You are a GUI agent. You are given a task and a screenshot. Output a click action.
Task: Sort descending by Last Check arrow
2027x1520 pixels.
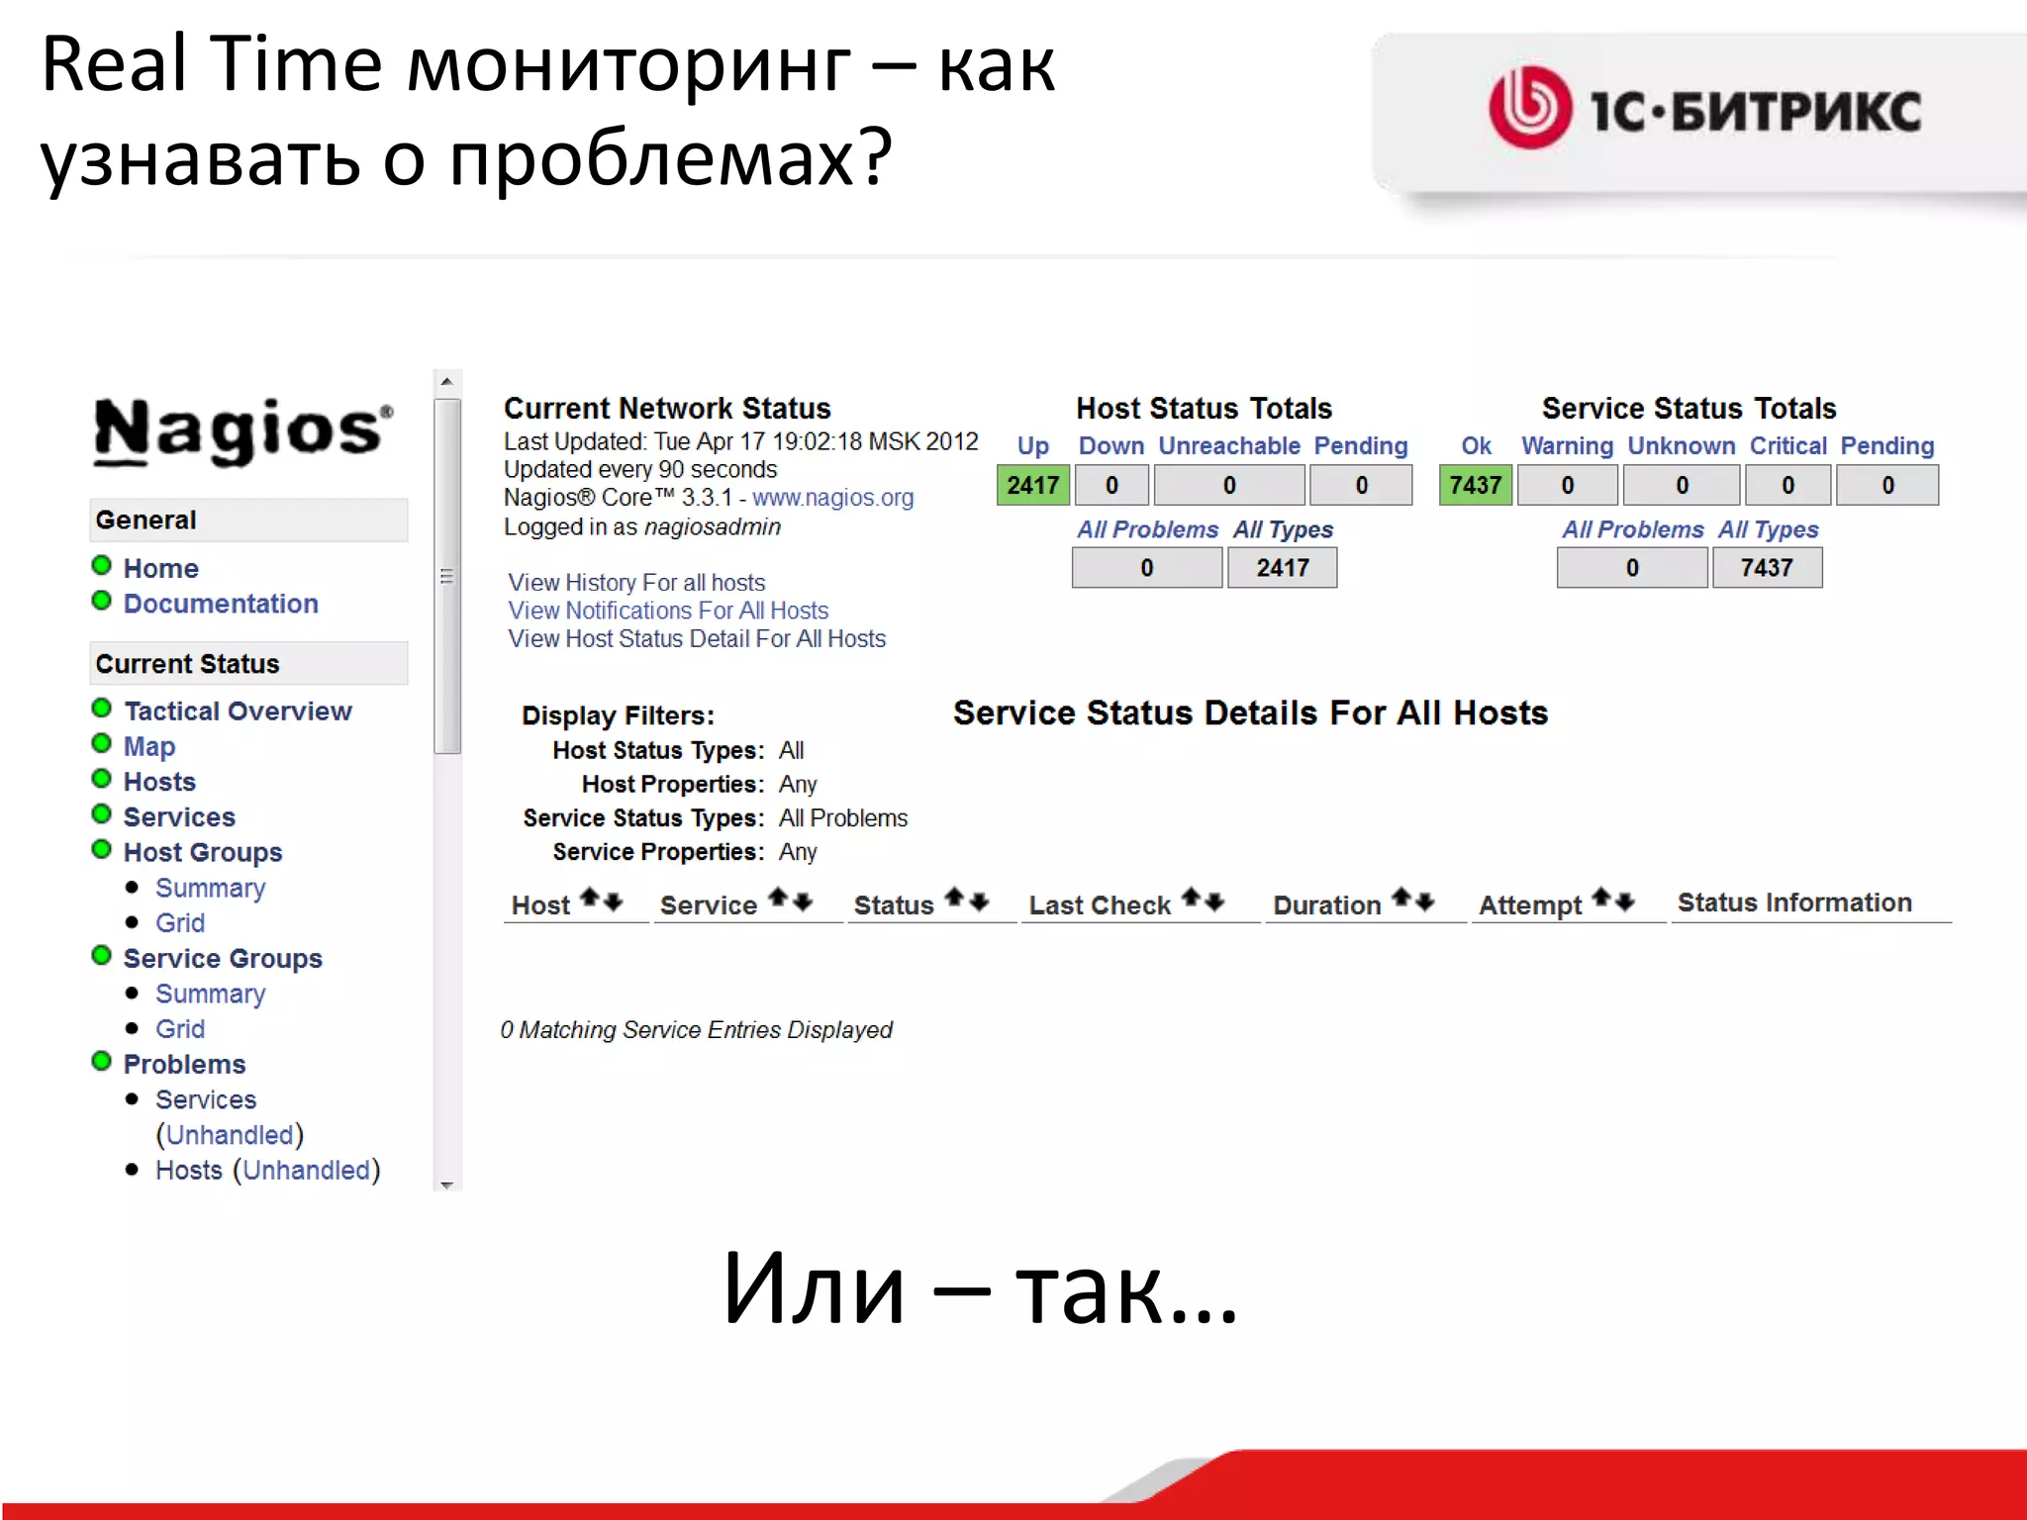tap(1215, 902)
